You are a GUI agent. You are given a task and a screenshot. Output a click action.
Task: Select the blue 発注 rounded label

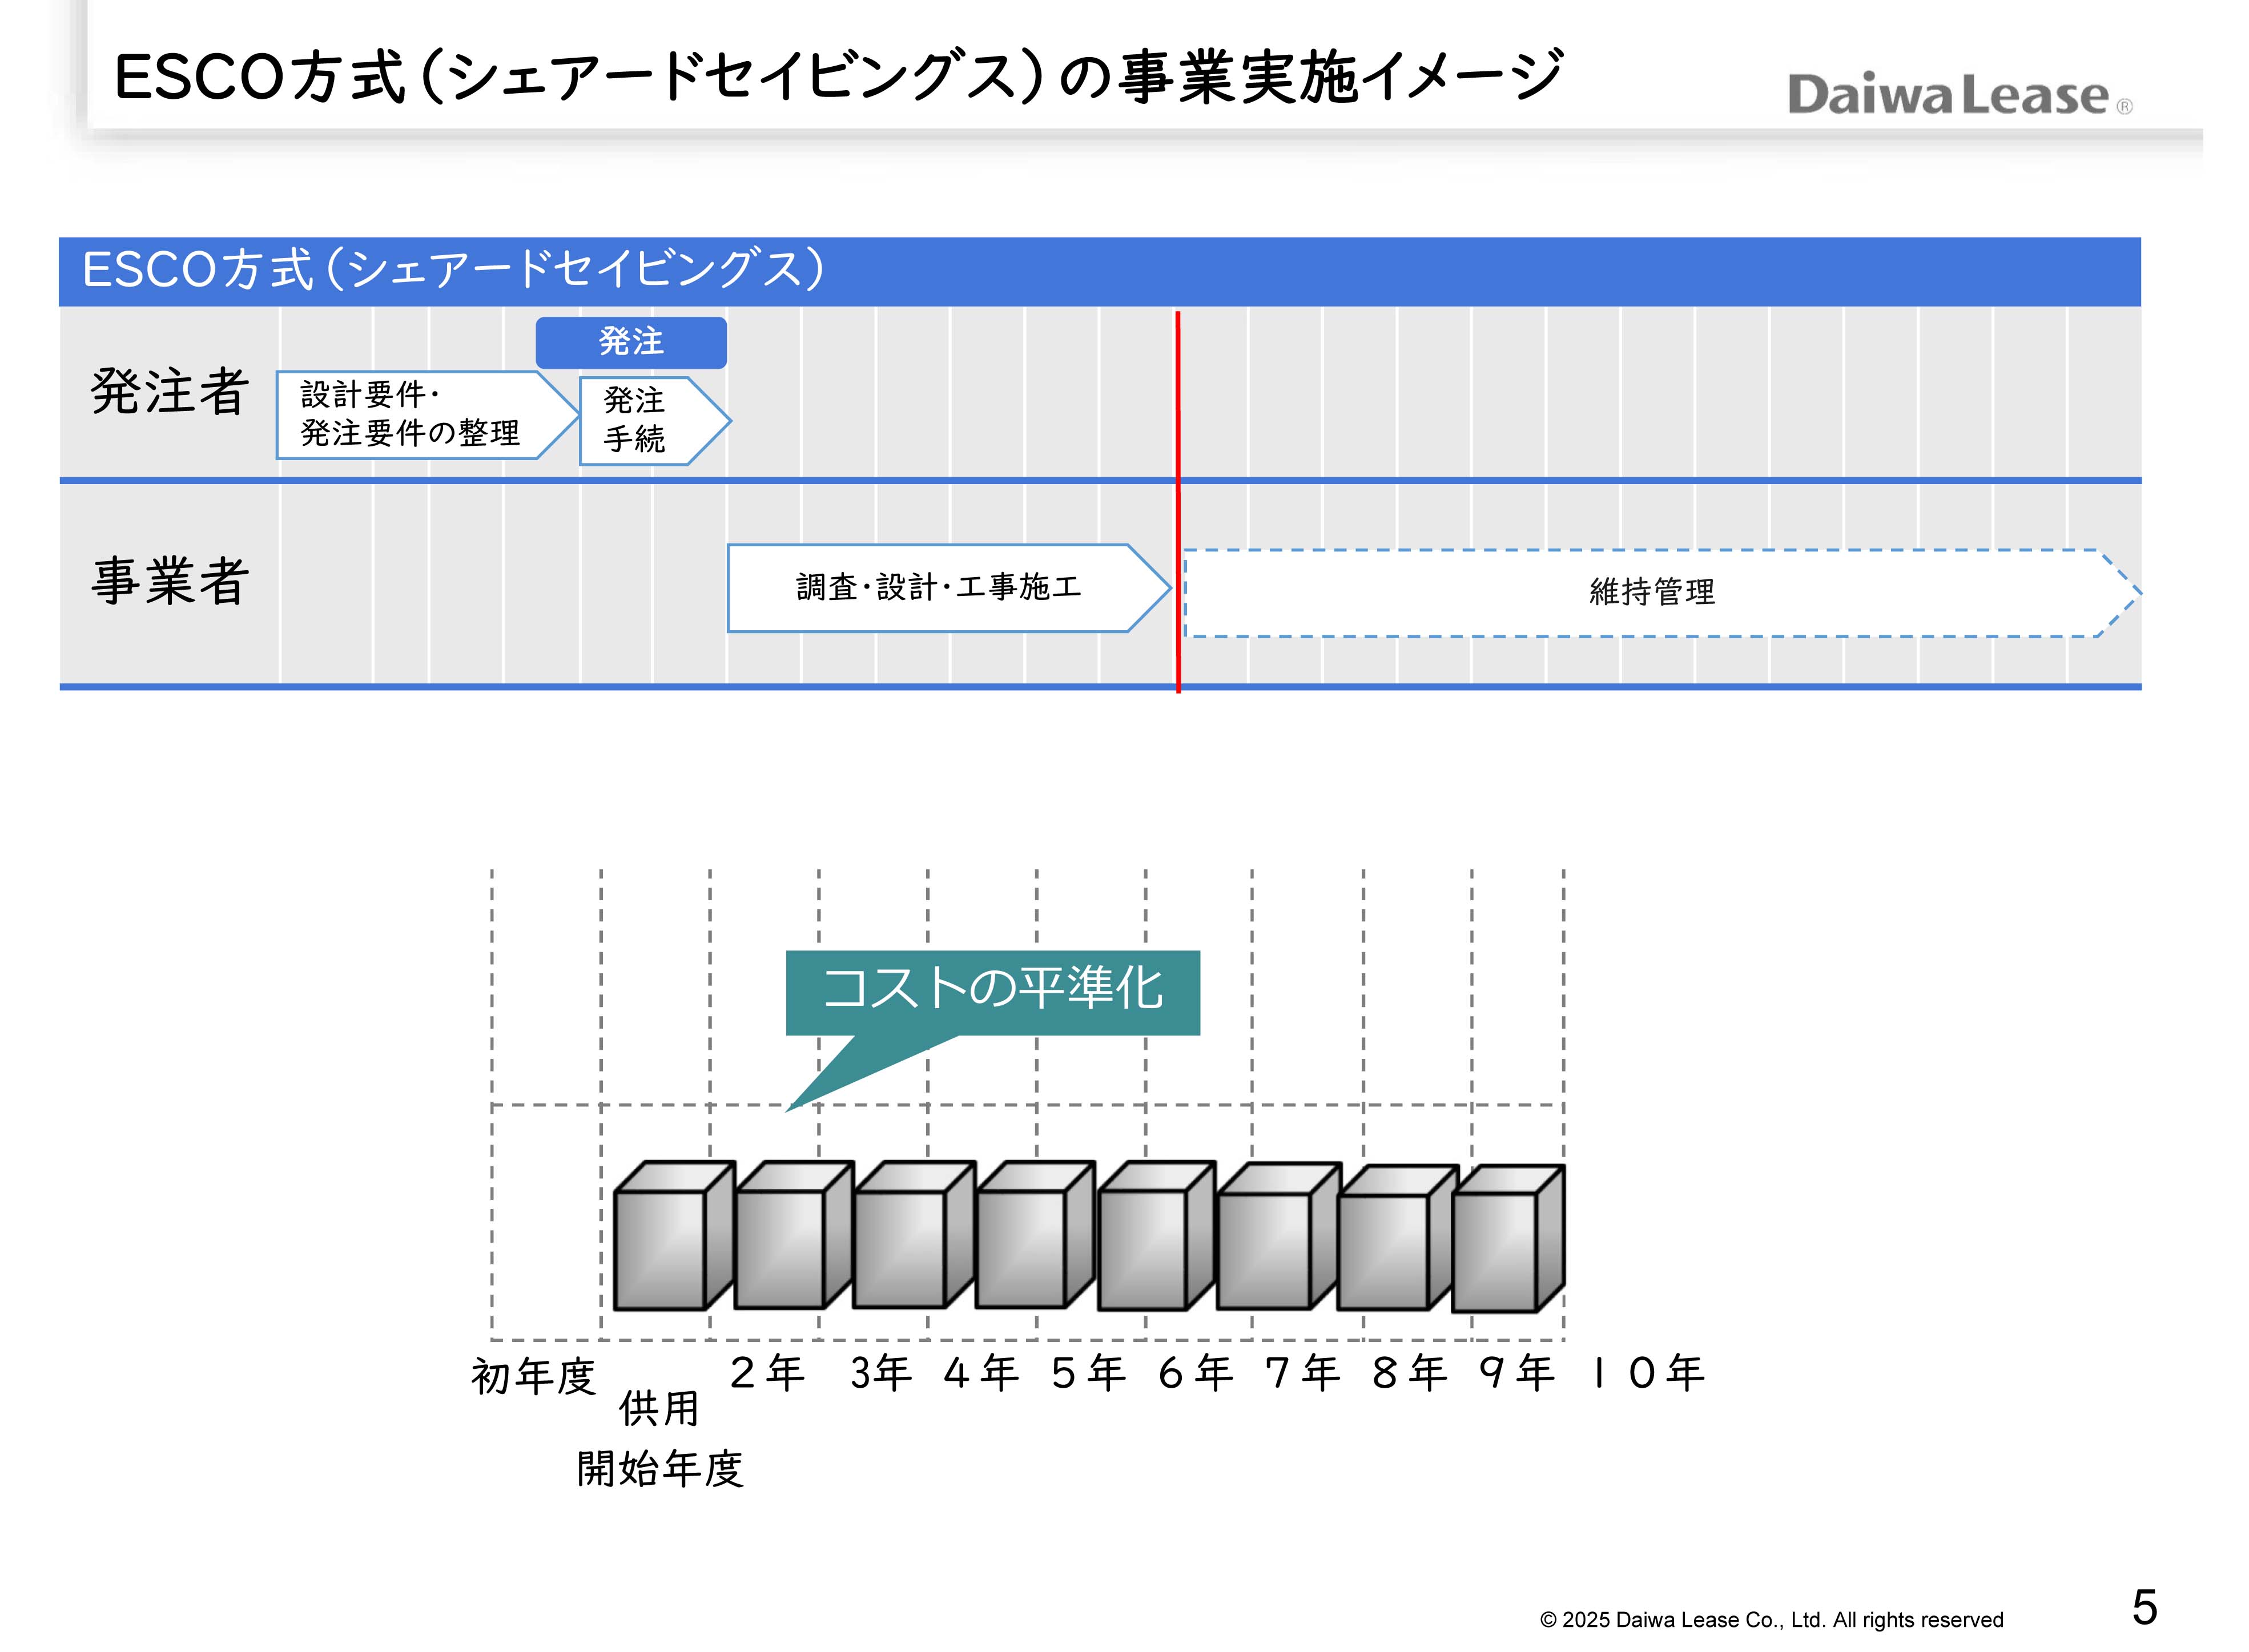630,342
